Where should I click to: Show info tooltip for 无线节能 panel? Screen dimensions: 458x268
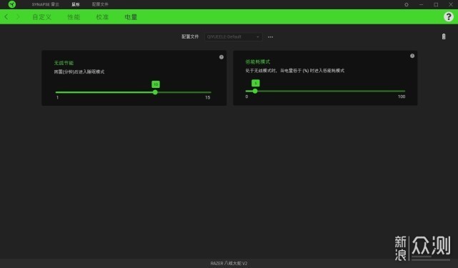221,57
